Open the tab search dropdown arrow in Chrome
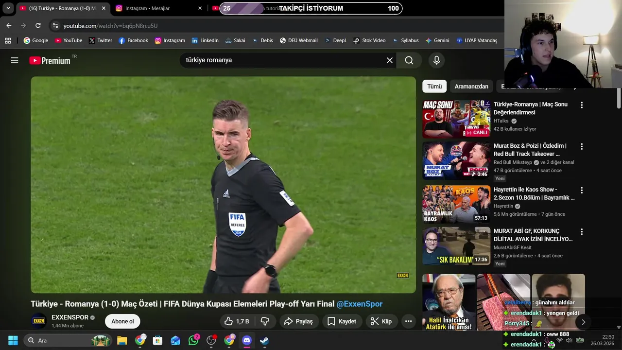Screen dimensions: 622x350 (8, 8)
